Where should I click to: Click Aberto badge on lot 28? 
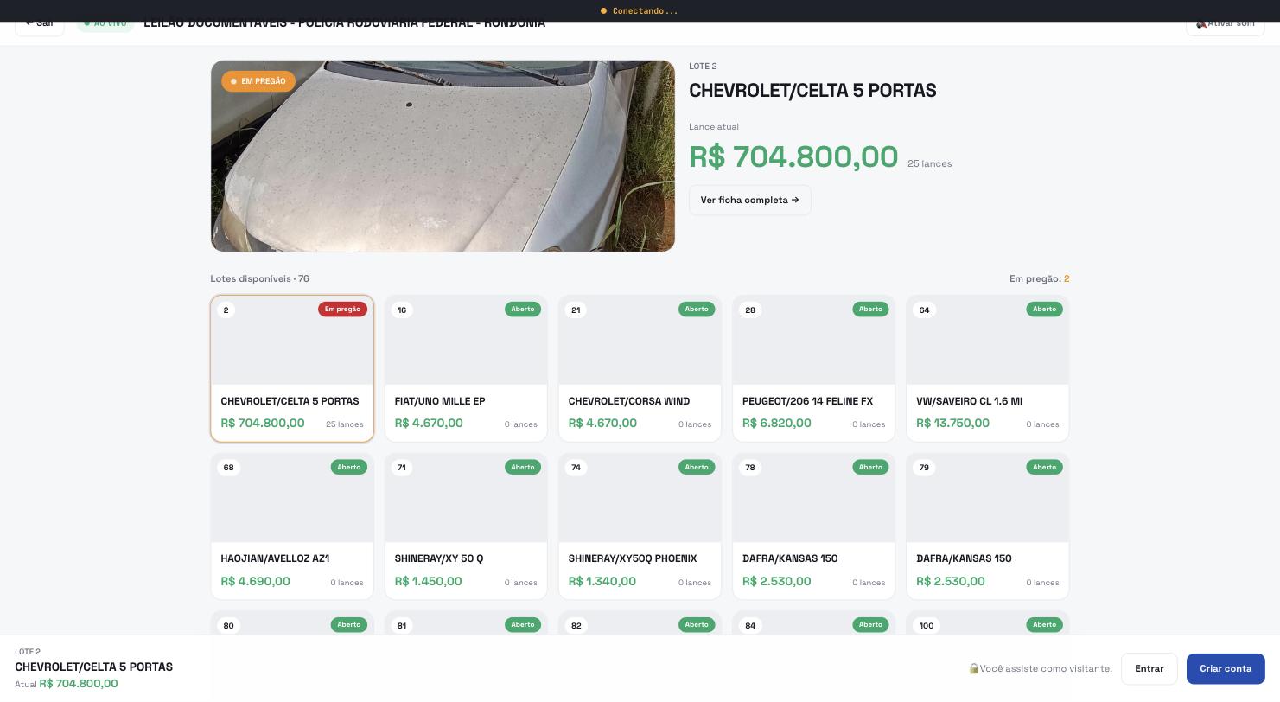coord(870,309)
